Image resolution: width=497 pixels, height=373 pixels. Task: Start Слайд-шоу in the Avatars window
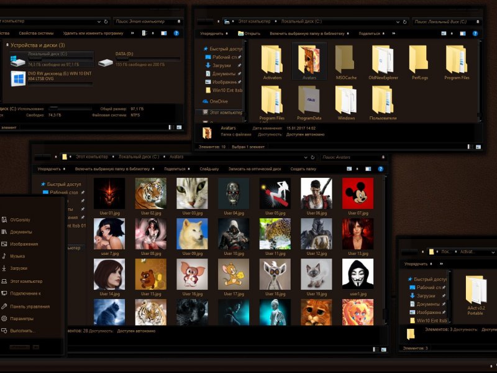pyautogui.click(x=209, y=169)
